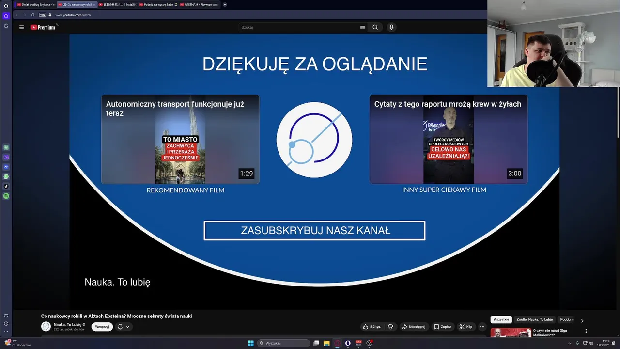Viewport: 620px width, 349px height.
Task: Play Cytaty z tego raportu end-screen video
Action: (449, 139)
